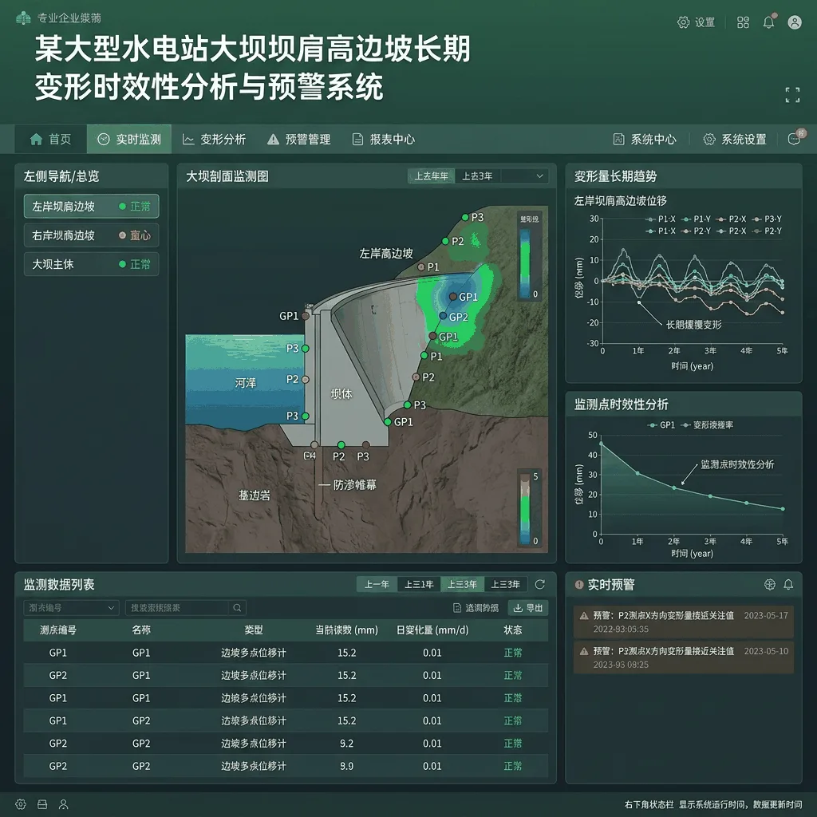
Task: Select 上三1年 data list range
Action: (419, 585)
